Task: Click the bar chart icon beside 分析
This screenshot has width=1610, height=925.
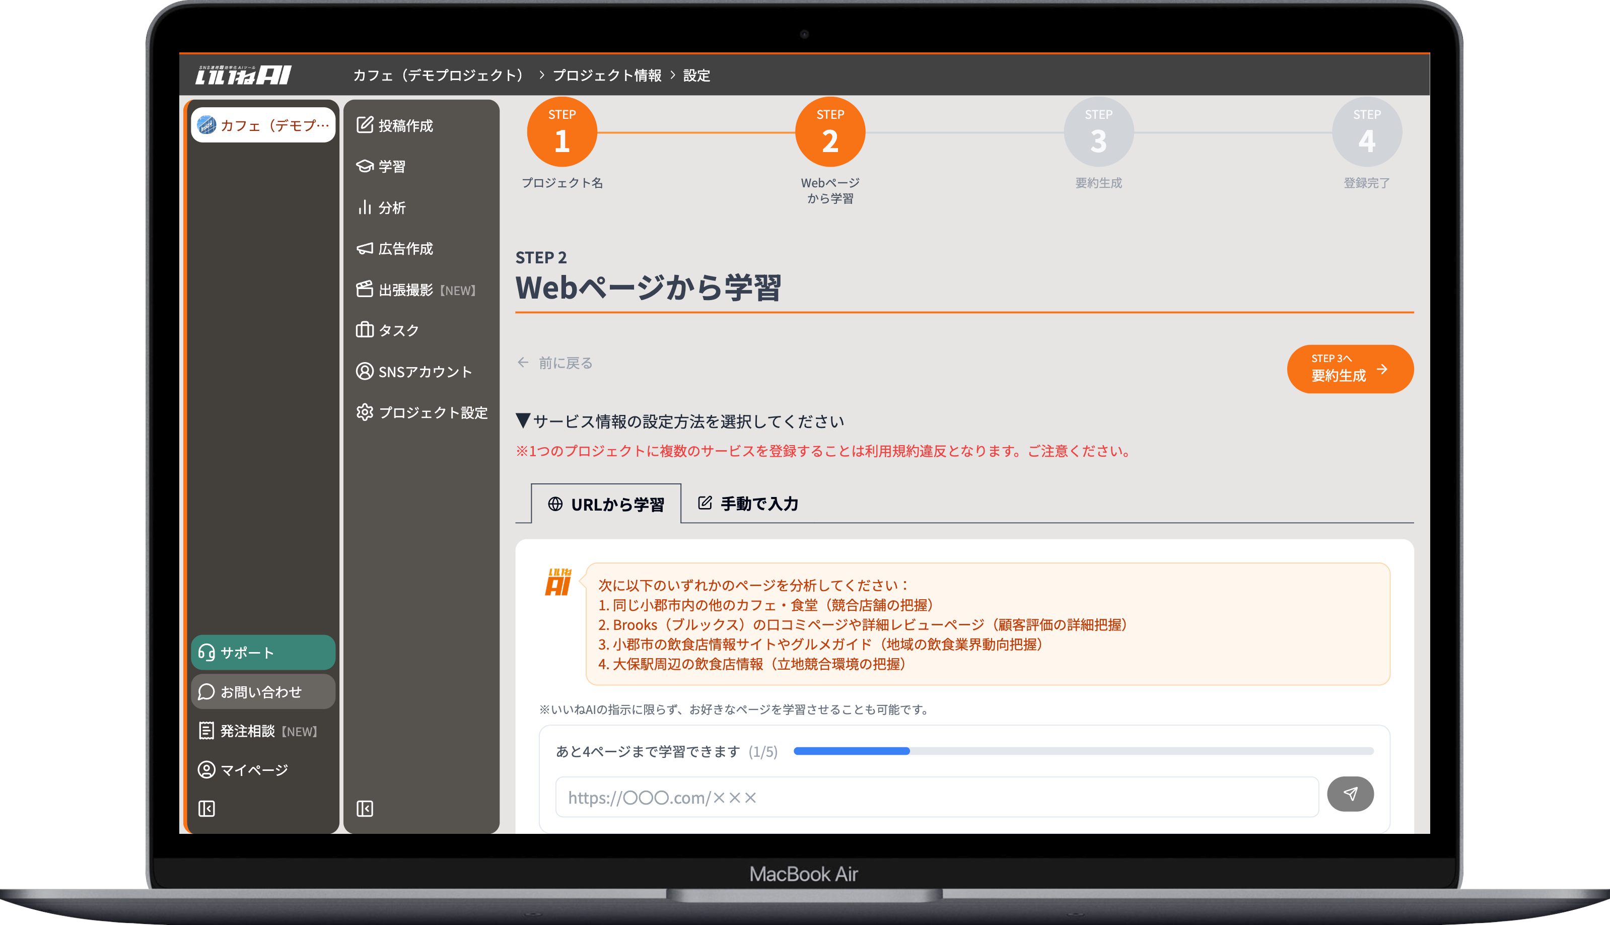Action: (365, 207)
